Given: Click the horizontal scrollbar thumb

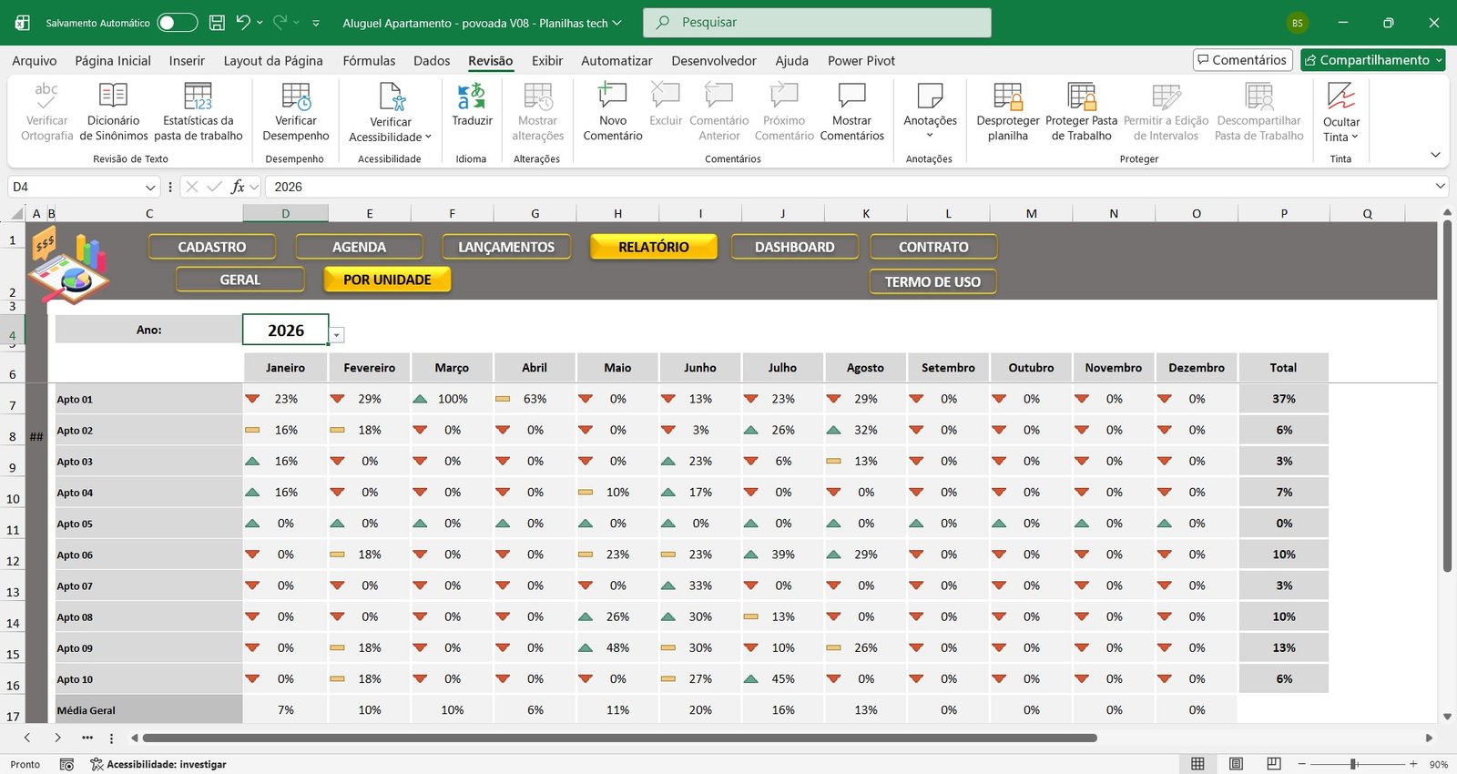Looking at the screenshot, I should click(619, 738).
